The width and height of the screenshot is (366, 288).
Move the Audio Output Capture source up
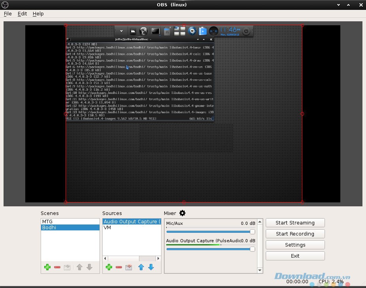tap(141, 267)
